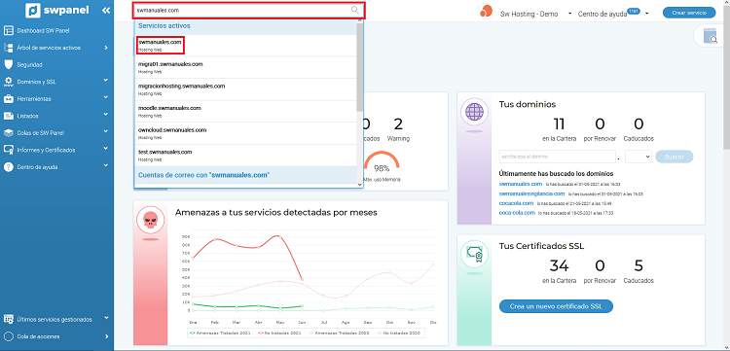Click the Centro de ayuda question icon
This screenshot has width=730, height=351.
9,167
